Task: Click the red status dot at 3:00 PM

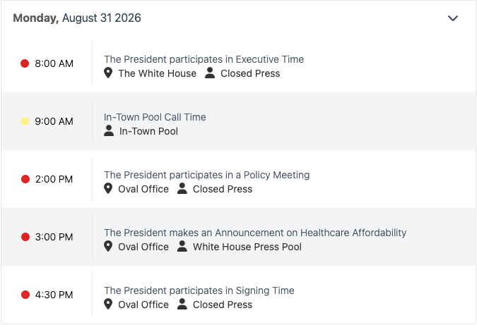Action: click(25, 237)
